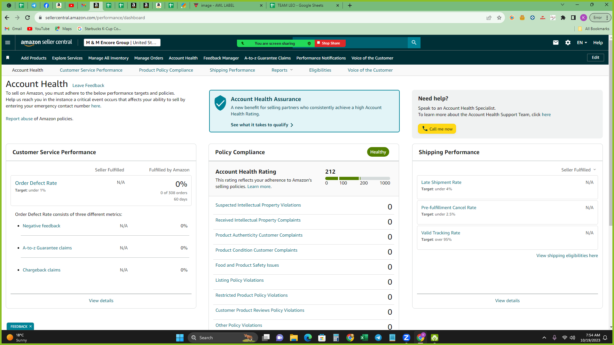Open Microsoft Edge from the taskbar
The image size is (614, 345).
pyautogui.click(x=308, y=338)
